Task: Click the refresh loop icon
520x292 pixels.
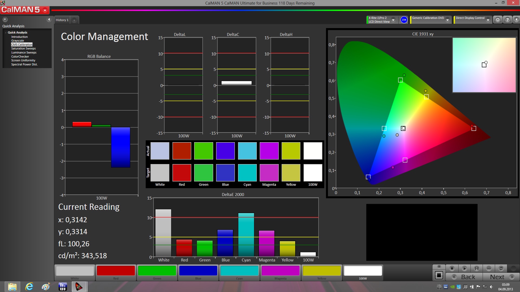Action: click(501, 268)
